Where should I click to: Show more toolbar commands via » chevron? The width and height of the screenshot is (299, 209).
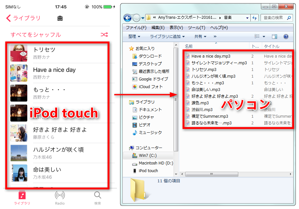click(215, 37)
